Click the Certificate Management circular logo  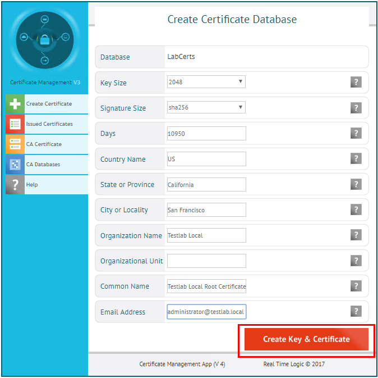click(x=45, y=40)
